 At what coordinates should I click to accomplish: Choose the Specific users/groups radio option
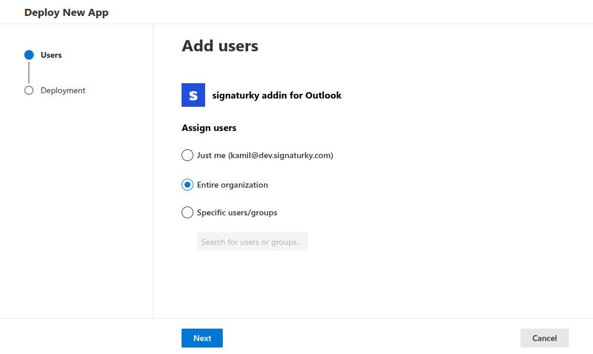(187, 212)
